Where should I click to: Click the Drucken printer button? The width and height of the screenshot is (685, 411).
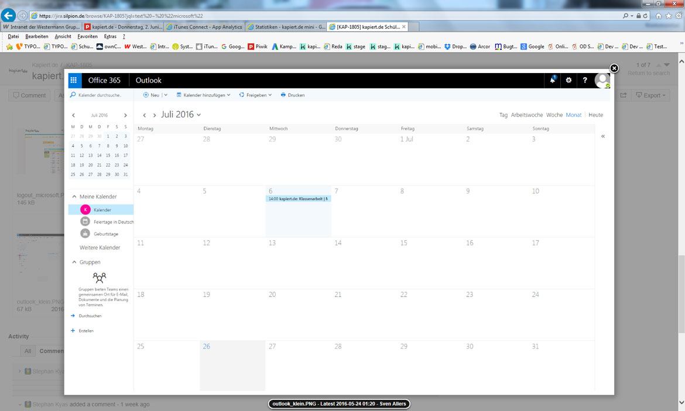tap(293, 95)
